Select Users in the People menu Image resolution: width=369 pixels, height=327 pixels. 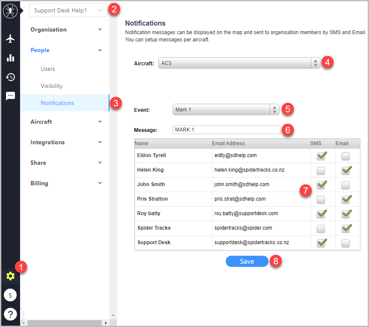[48, 69]
